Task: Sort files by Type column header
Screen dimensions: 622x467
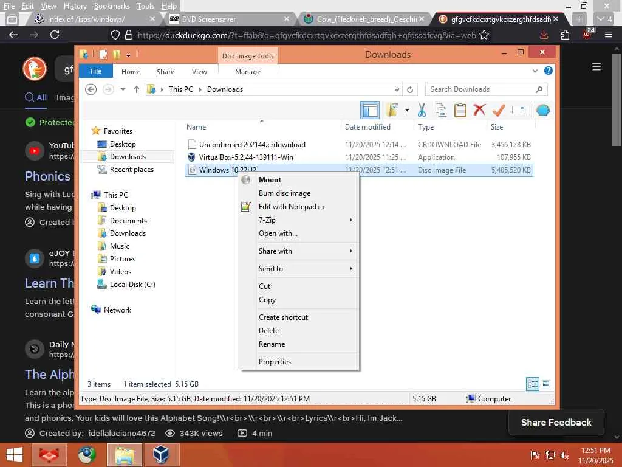Action: point(426,127)
